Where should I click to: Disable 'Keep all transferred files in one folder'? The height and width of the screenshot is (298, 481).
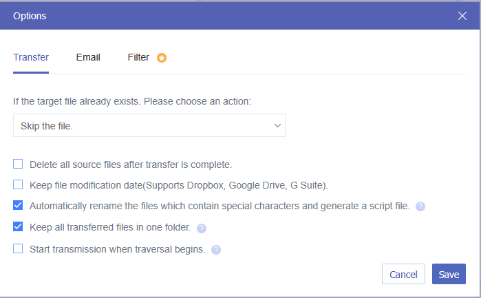18,226
